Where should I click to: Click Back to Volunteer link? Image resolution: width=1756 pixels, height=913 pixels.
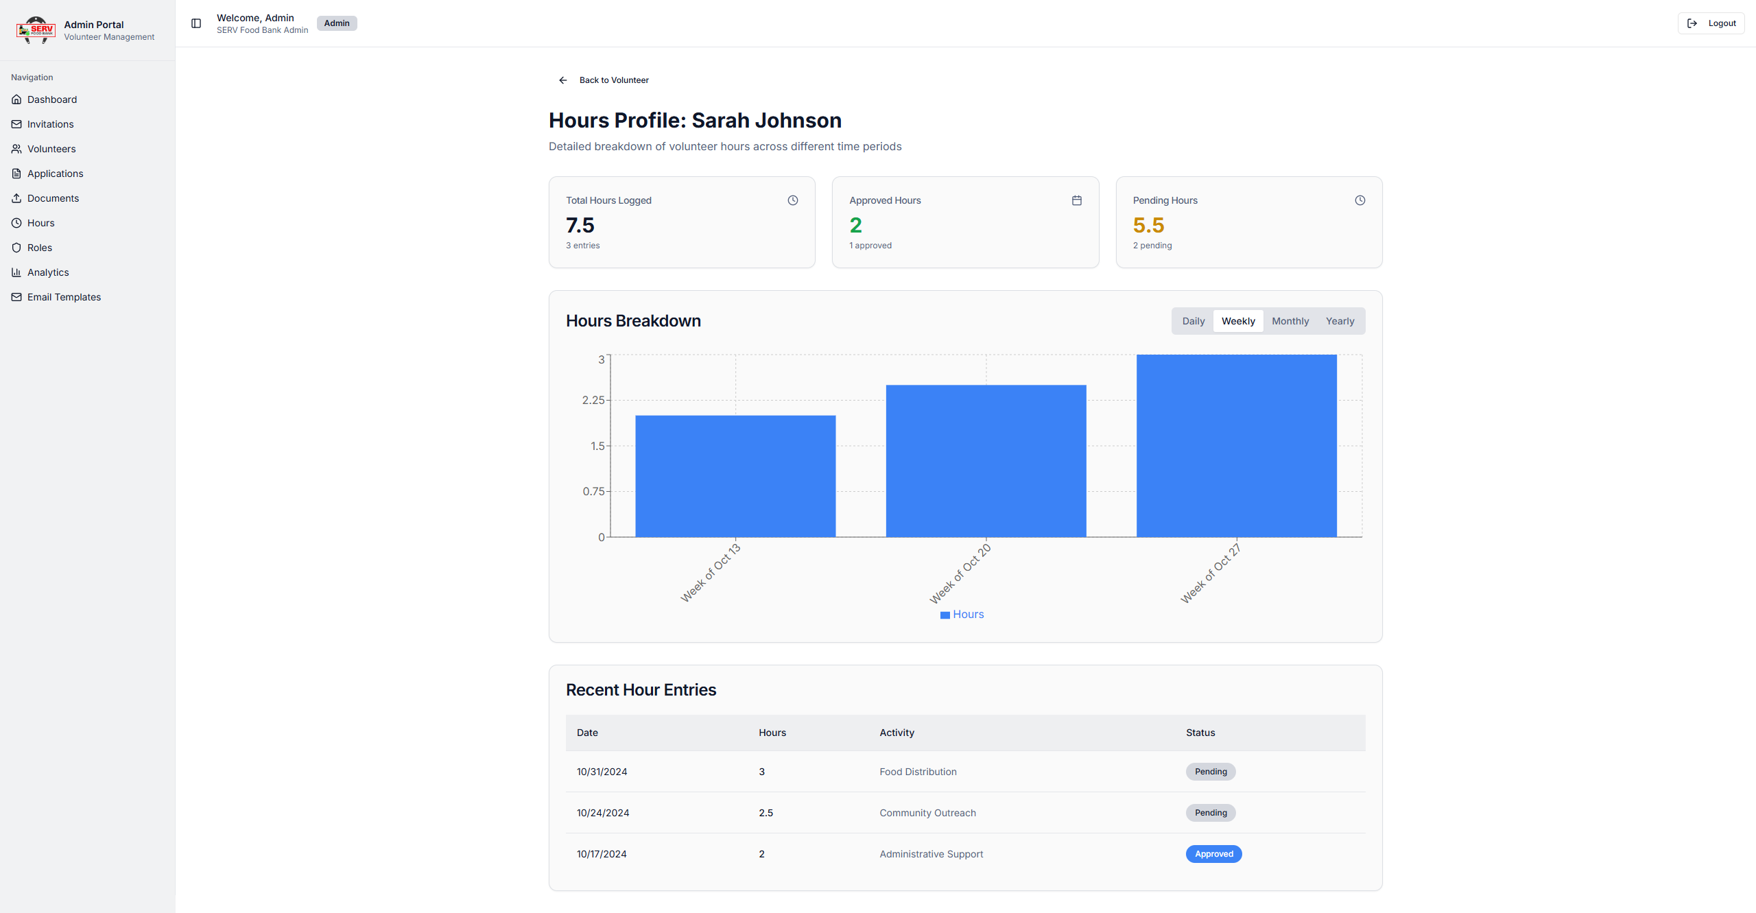click(x=613, y=80)
